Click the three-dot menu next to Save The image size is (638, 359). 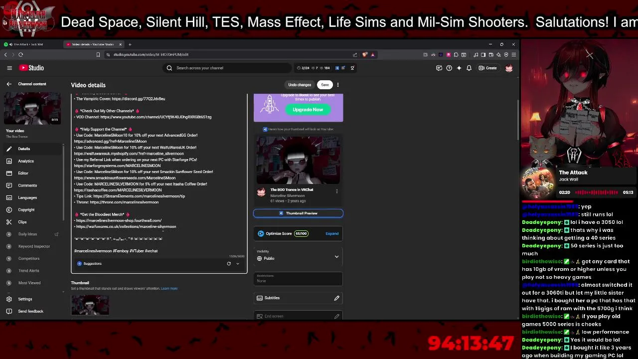pos(338,85)
